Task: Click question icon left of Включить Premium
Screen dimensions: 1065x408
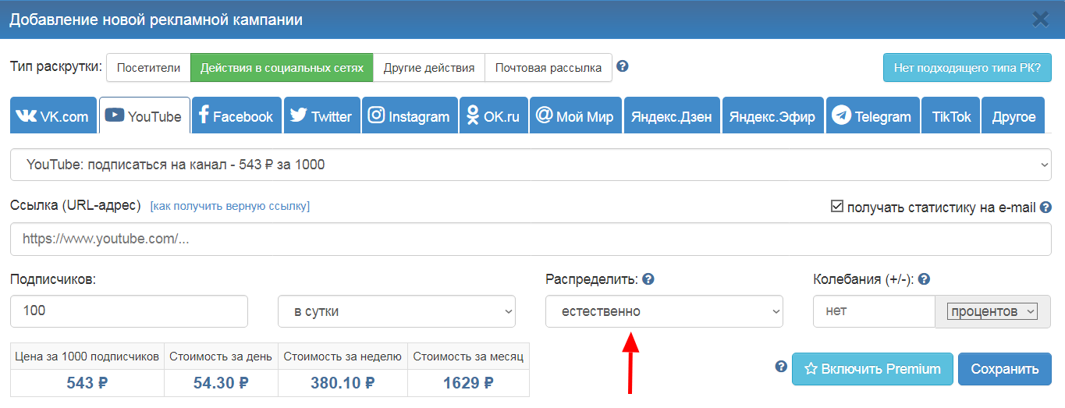Action: (781, 367)
